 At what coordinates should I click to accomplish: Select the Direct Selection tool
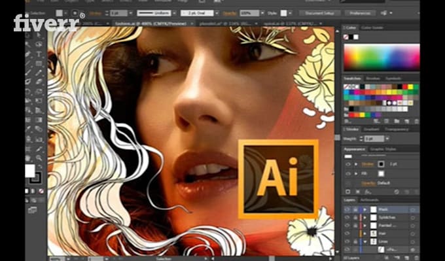(39, 35)
